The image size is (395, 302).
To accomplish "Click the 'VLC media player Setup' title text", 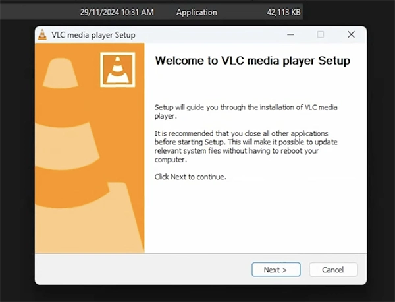I will tap(93, 35).
